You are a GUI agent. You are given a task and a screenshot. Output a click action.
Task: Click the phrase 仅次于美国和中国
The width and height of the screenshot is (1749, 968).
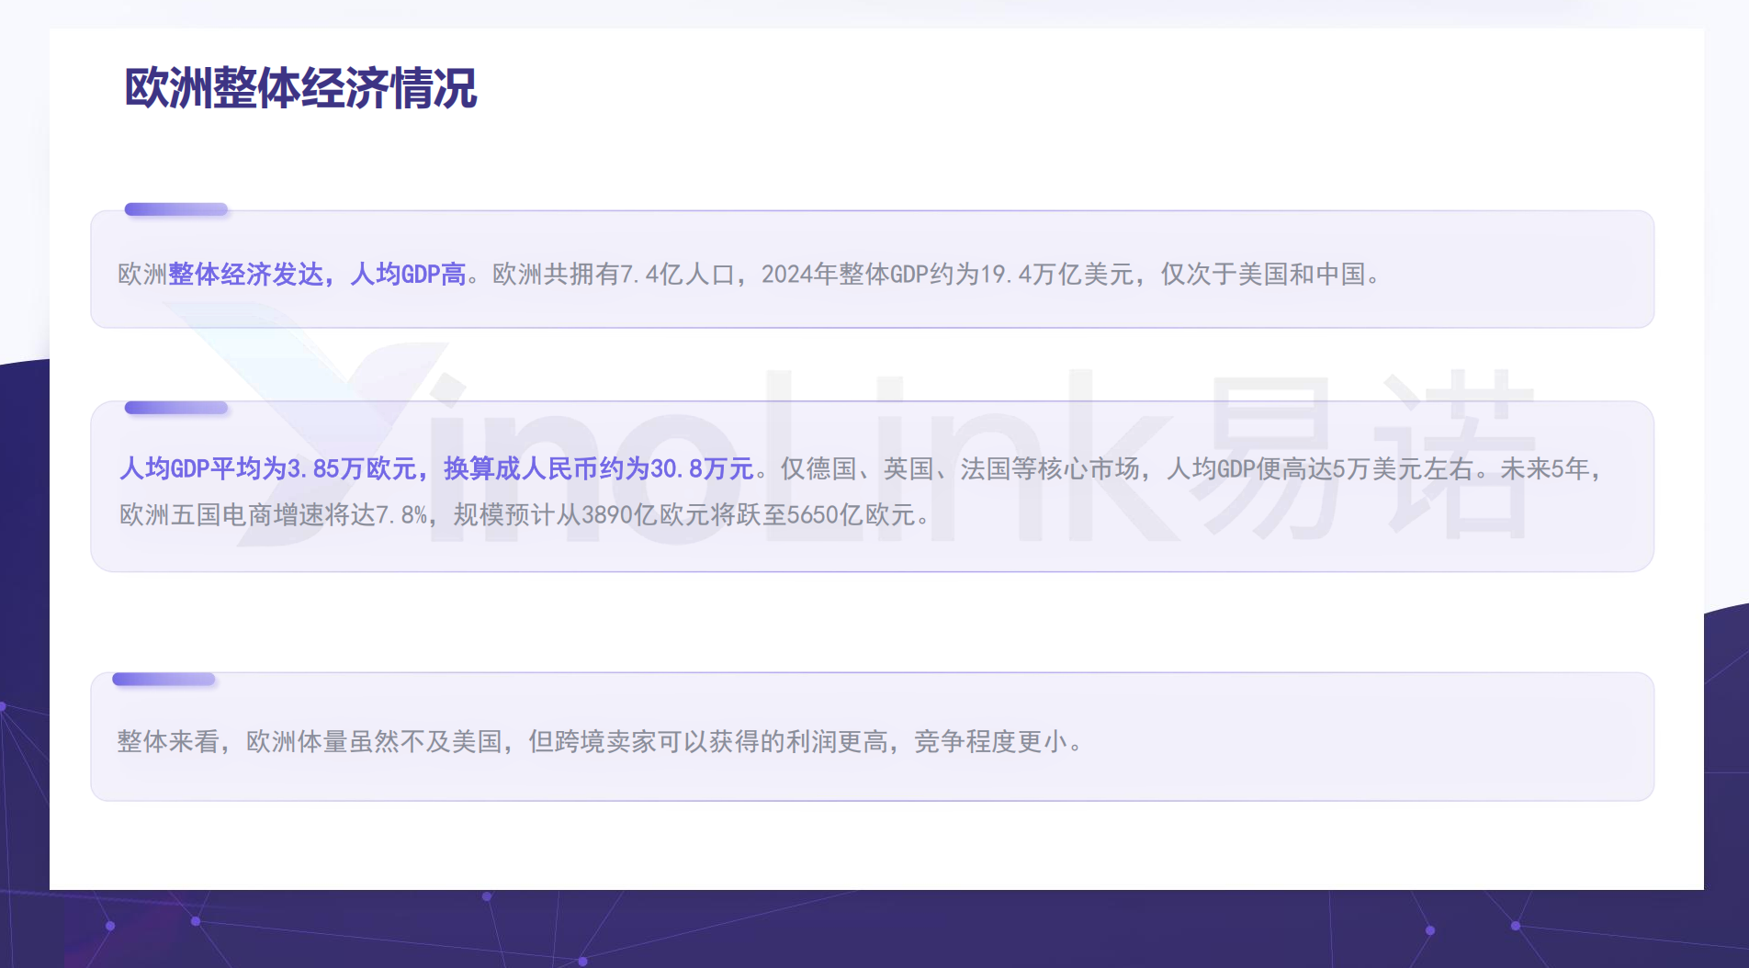1263,275
